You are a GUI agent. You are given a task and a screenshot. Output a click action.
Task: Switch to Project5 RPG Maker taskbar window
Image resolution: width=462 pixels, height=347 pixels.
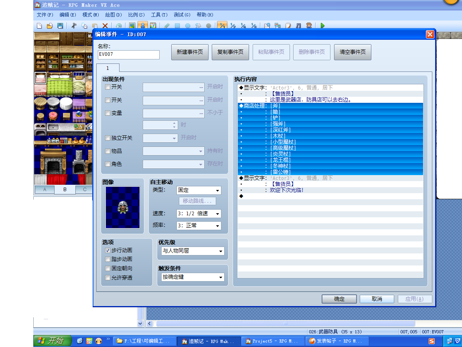273,341
